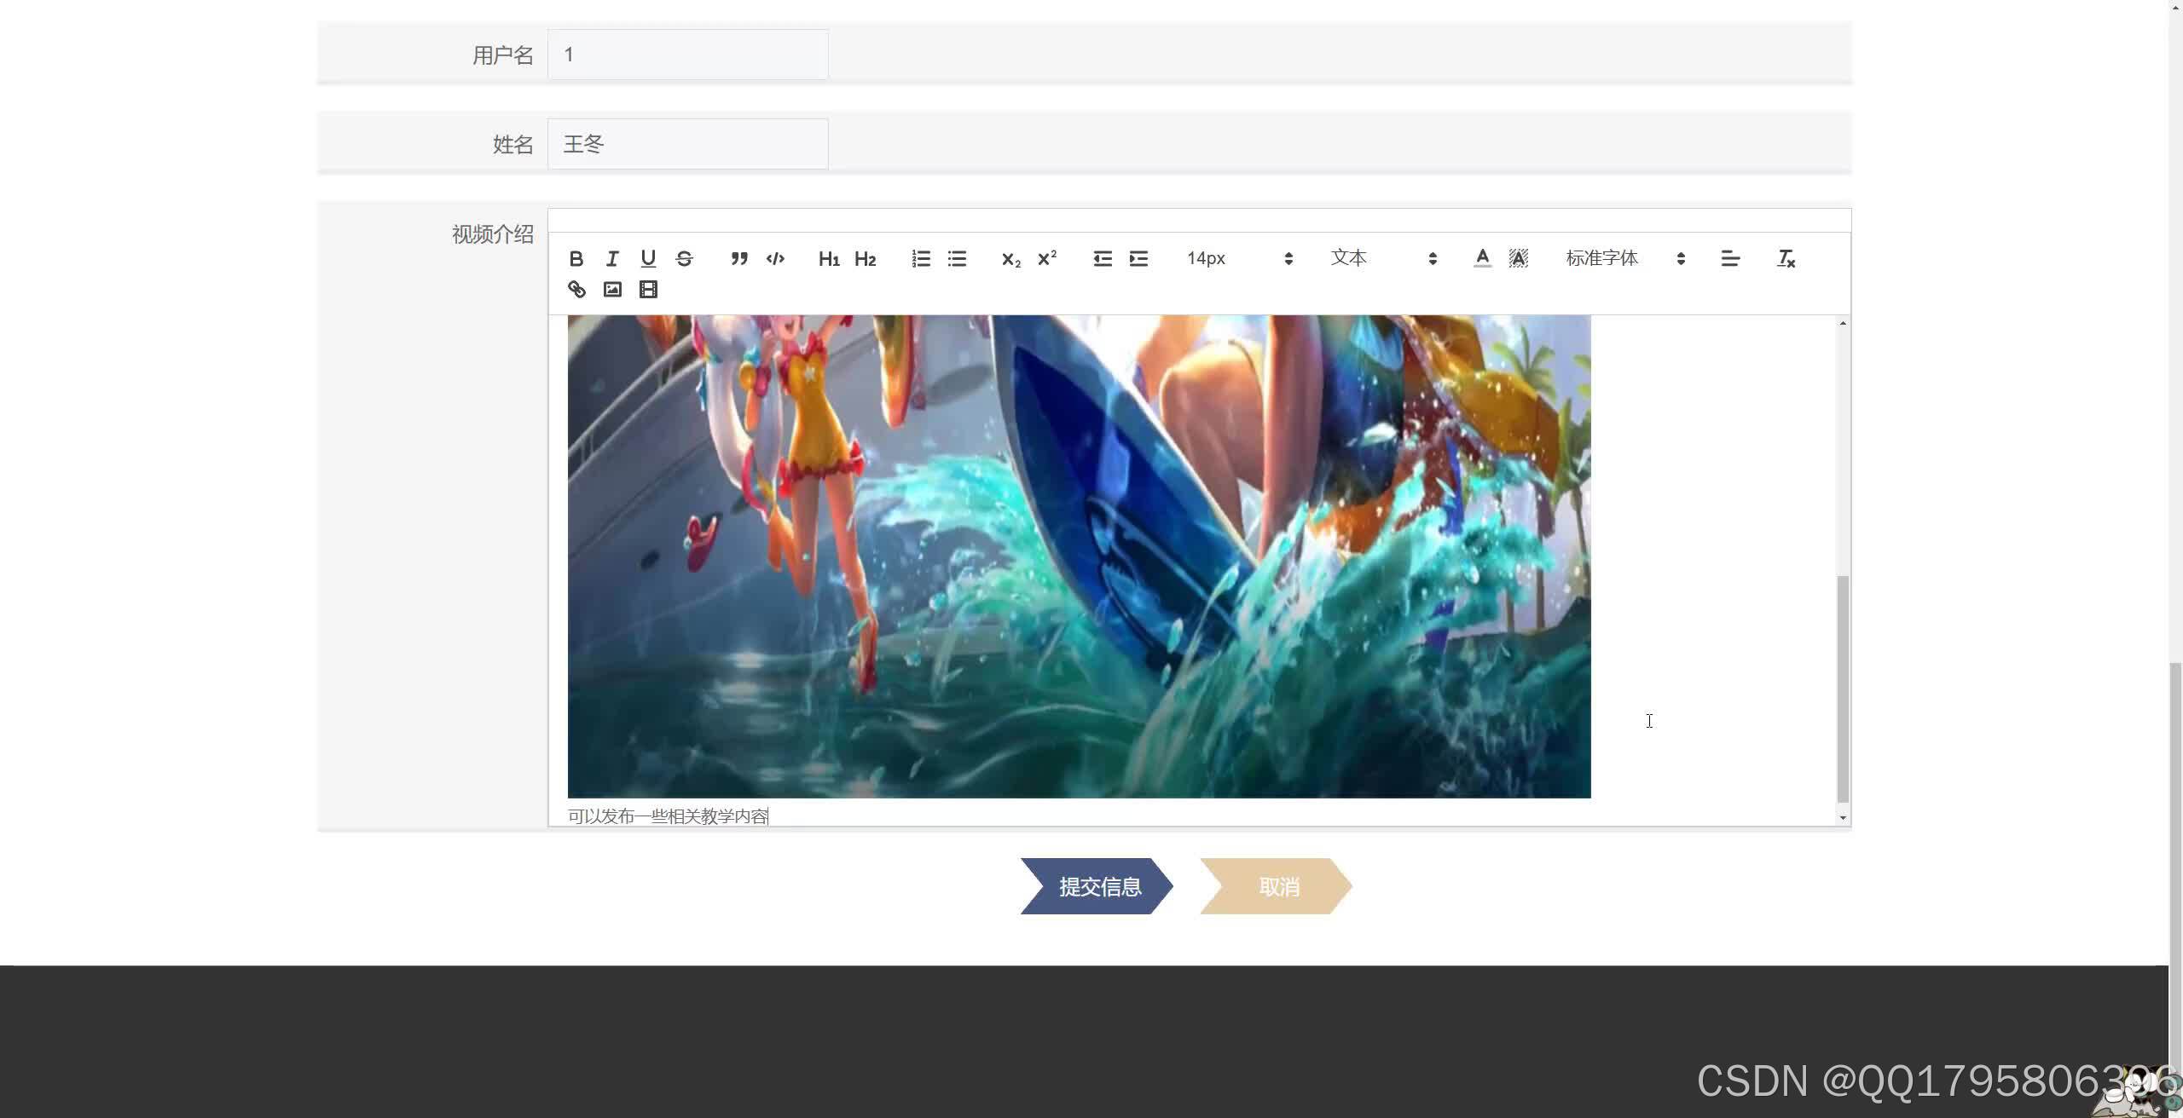Insert a blockquote

738,258
